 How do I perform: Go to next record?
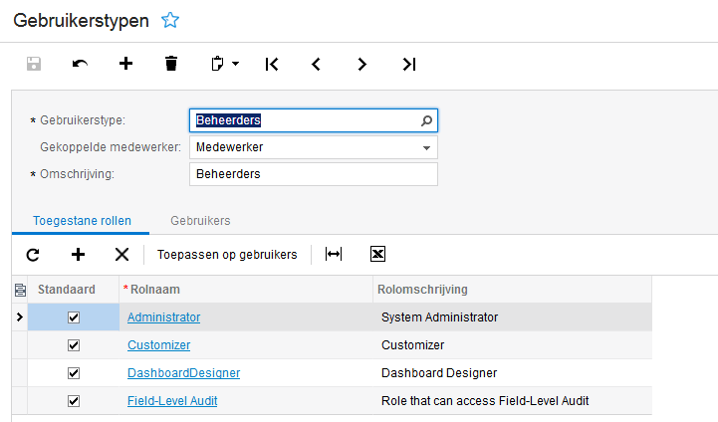(362, 64)
